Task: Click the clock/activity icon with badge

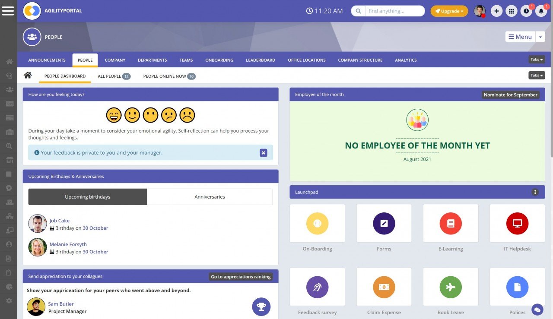Action: pyautogui.click(x=527, y=11)
